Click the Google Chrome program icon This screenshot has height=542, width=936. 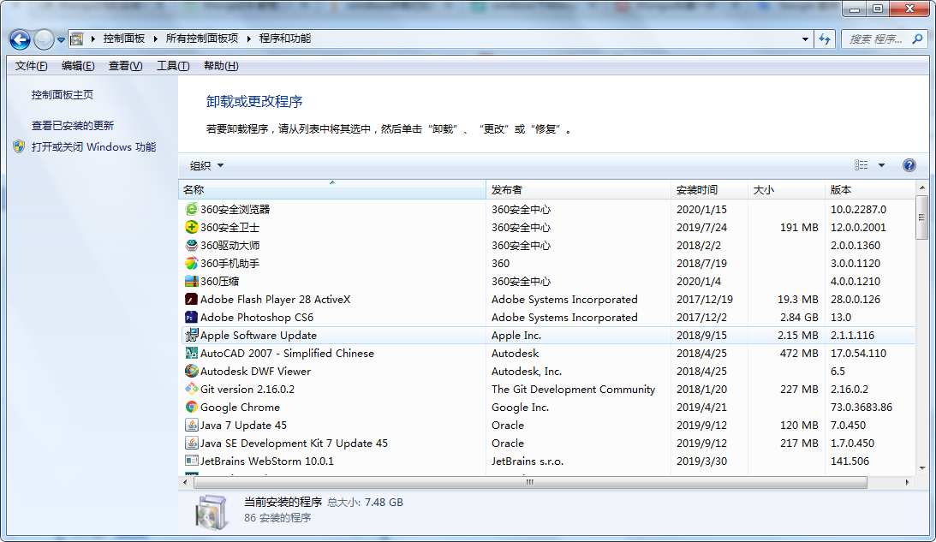click(x=191, y=407)
